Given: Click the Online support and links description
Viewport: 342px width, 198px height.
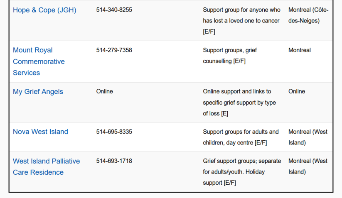Looking at the screenshot, I should (x=239, y=103).
